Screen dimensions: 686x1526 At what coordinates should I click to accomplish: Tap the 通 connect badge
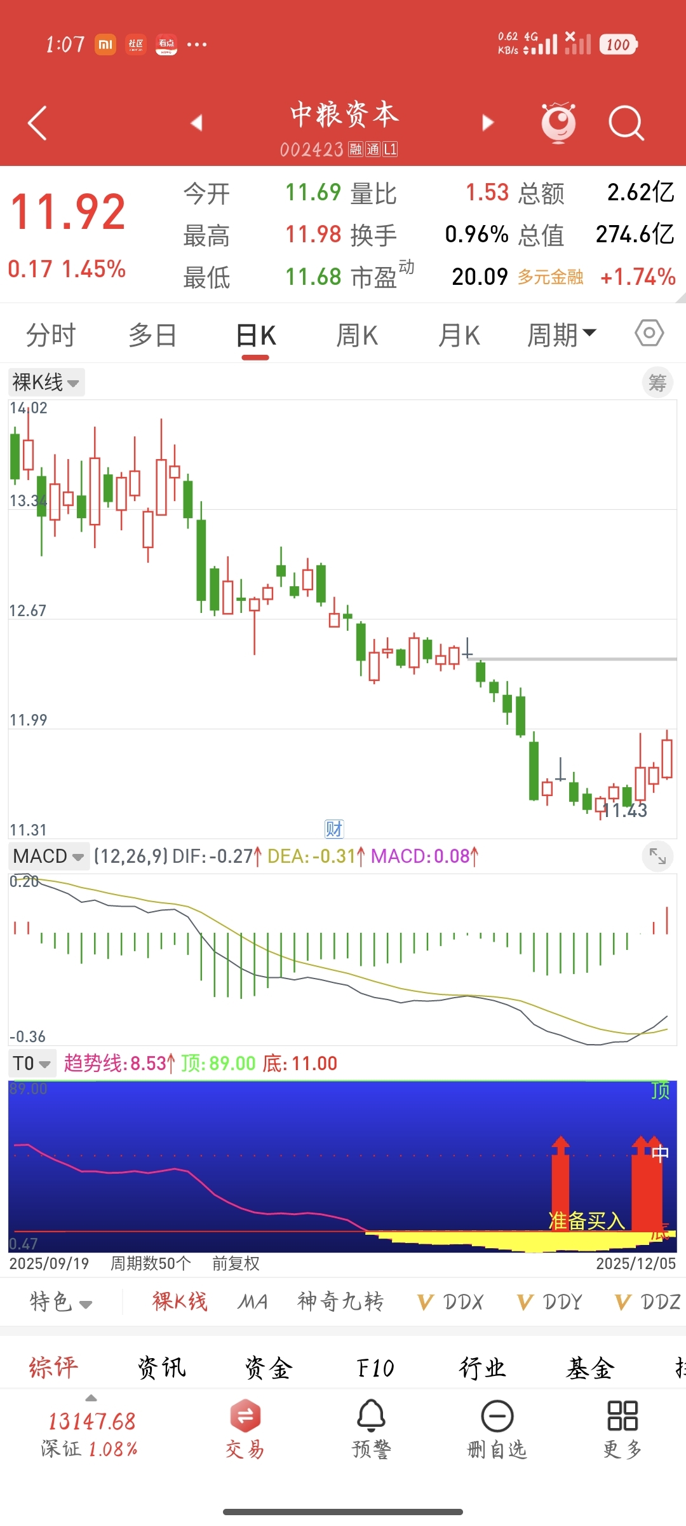373,149
